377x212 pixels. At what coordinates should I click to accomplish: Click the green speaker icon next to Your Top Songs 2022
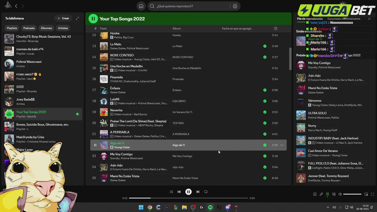point(78,114)
